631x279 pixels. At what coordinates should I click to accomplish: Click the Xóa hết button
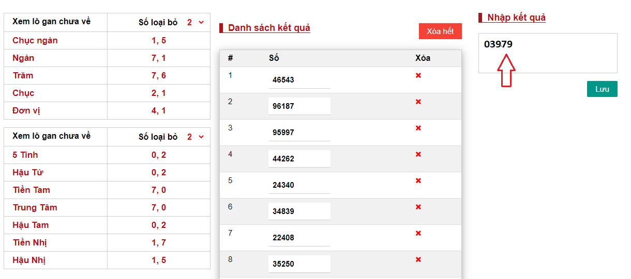tap(440, 31)
